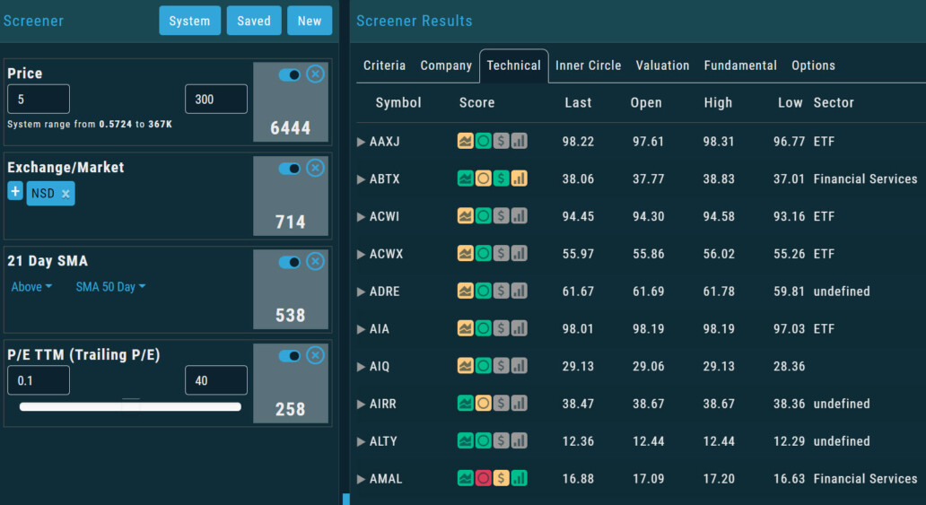Click the AIA orange trend score icon
Viewport: 926px width, 505px height.
tap(466, 328)
